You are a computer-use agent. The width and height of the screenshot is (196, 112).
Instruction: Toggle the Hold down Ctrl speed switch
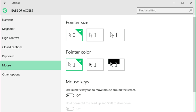(70, 109)
